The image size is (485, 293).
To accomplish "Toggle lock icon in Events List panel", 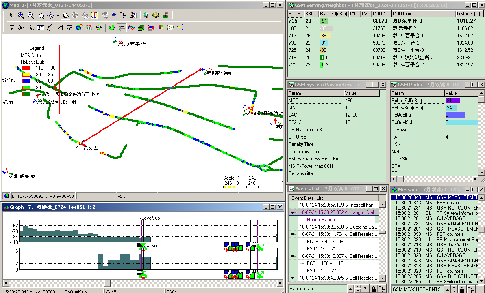I will coord(373,289).
